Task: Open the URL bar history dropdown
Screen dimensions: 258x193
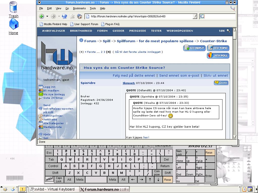Action: [x=195, y=16]
